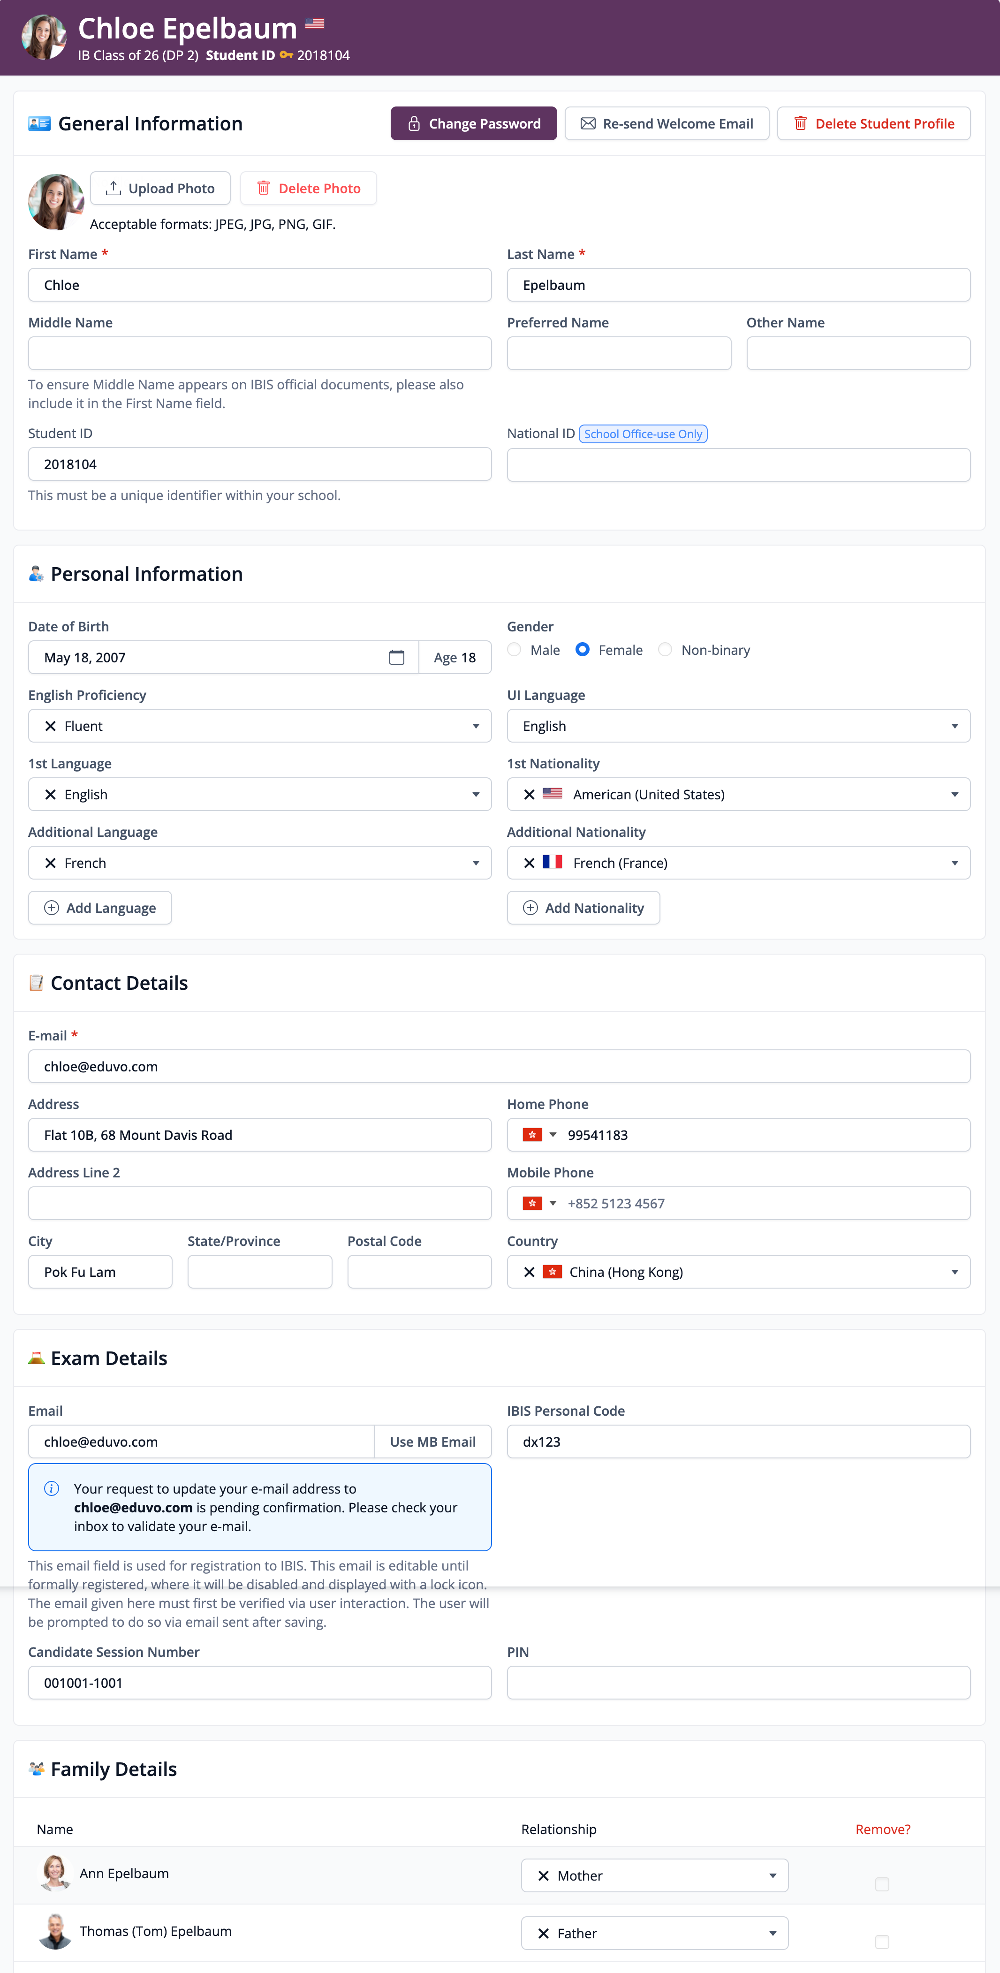Image resolution: width=1000 pixels, height=1973 pixels.
Task: Click the student ID key icon in the header
Action: [287, 55]
